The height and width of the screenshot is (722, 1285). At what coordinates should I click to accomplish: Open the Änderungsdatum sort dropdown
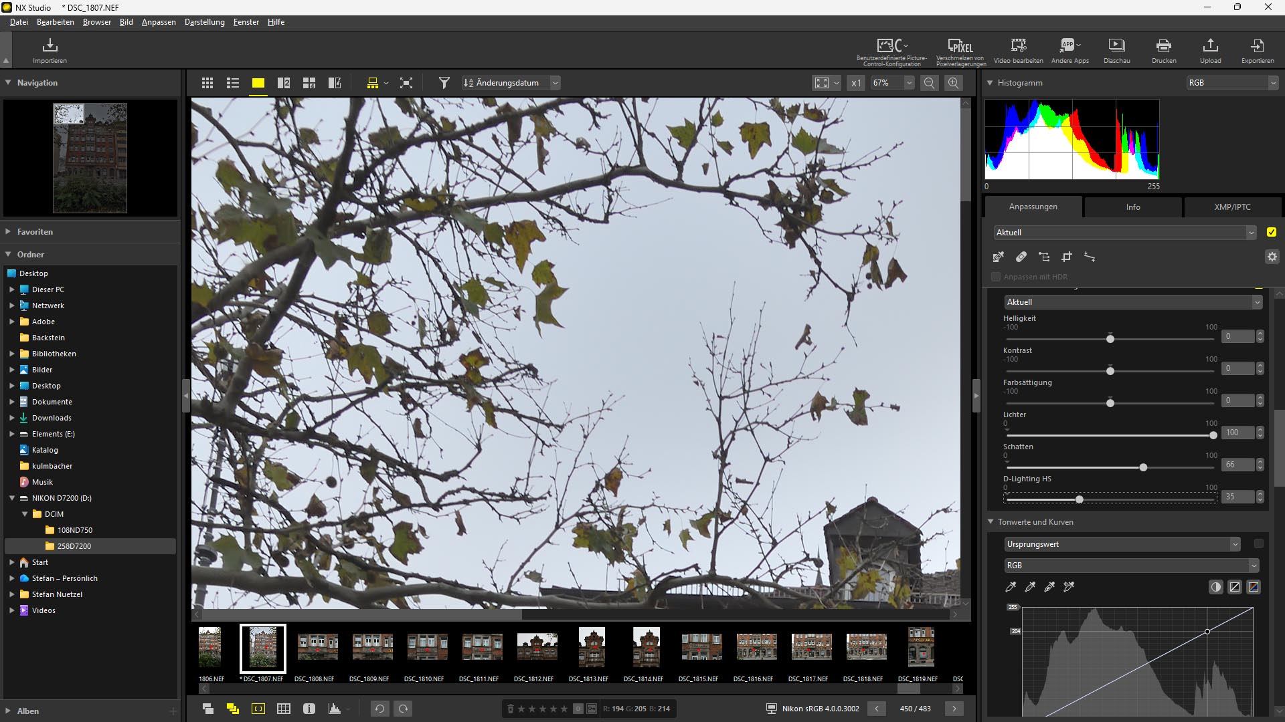pos(555,83)
